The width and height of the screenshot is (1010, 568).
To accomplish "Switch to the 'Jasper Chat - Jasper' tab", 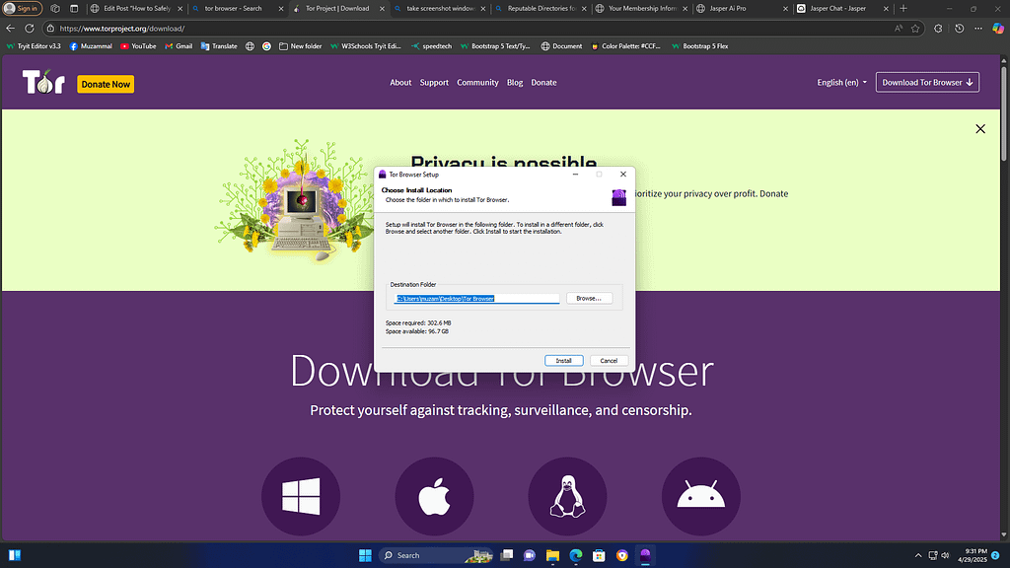I will (x=842, y=8).
